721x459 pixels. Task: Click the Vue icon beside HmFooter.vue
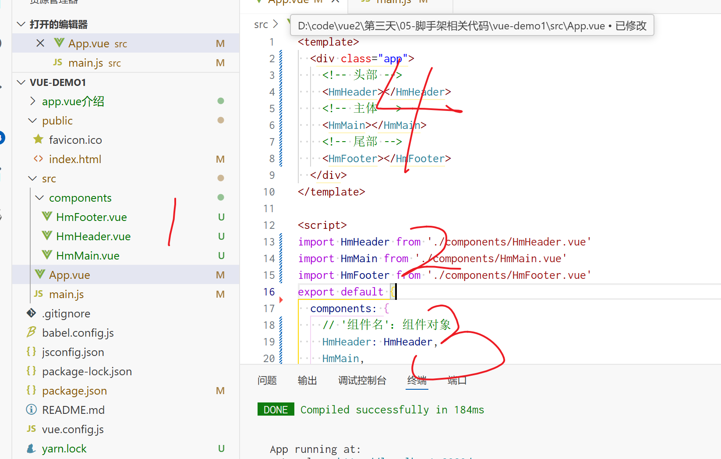tap(47, 217)
